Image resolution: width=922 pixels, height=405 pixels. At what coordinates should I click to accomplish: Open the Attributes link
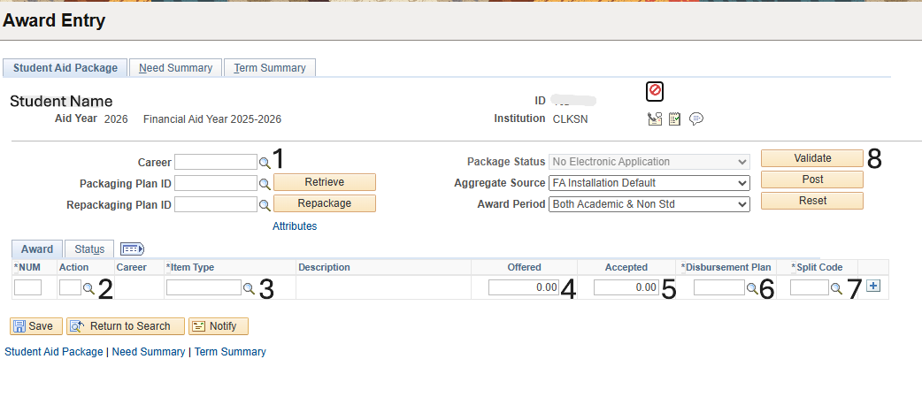pyautogui.click(x=295, y=226)
